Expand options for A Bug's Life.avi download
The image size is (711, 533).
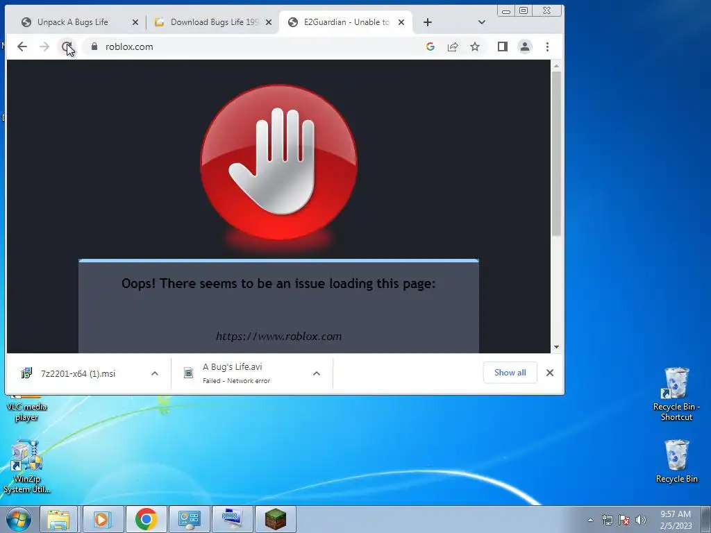click(x=317, y=373)
